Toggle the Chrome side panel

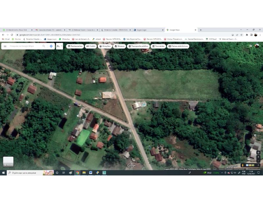pyautogui.click(x=251, y=35)
